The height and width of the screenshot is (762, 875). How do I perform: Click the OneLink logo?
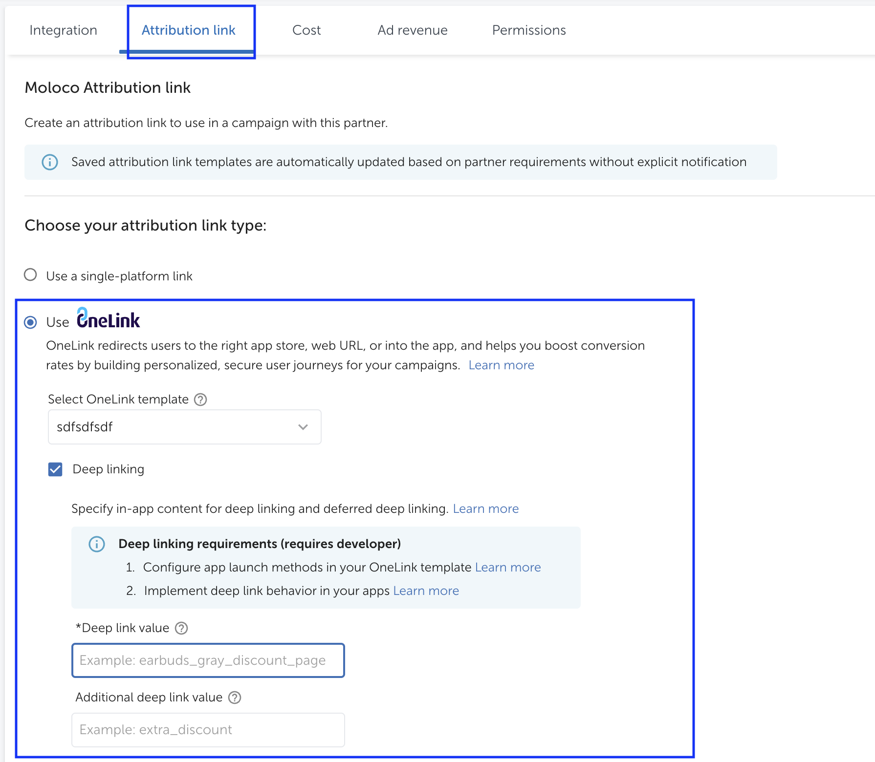tap(109, 319)
